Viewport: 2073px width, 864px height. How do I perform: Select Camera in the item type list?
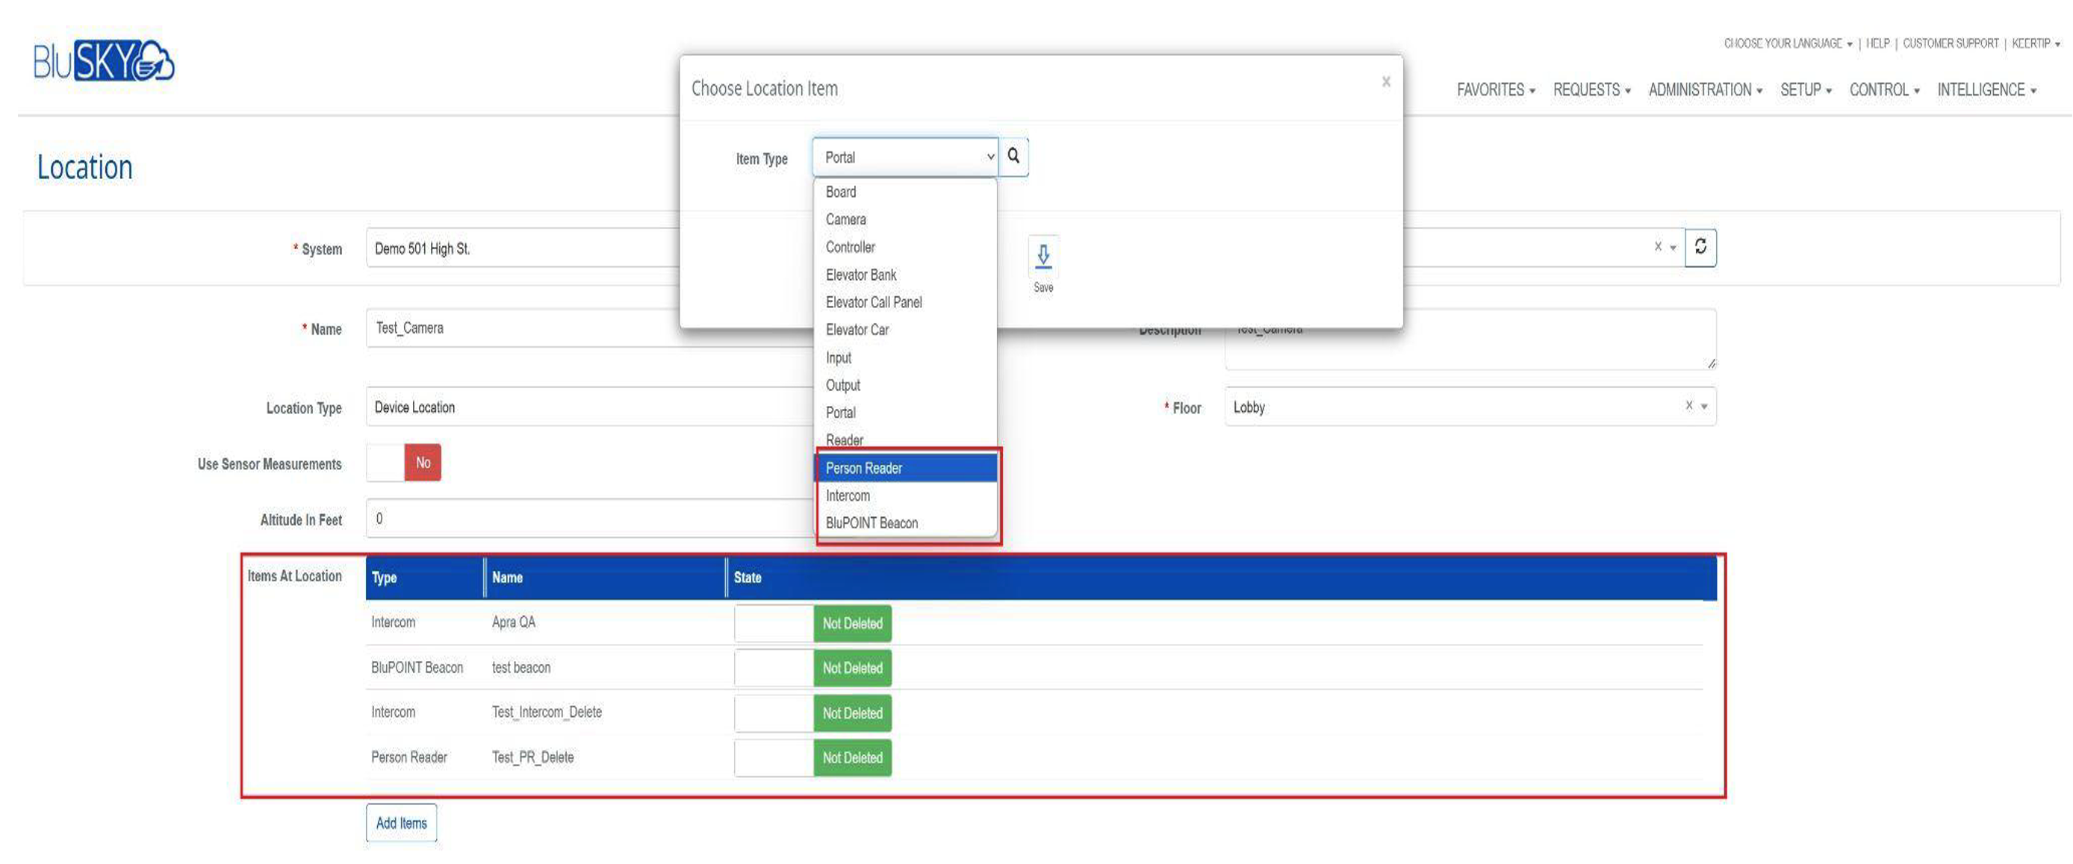coord(906,219)
